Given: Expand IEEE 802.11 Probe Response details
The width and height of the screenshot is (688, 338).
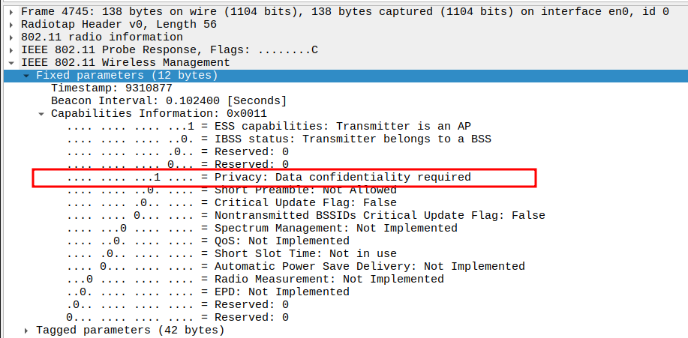Looking at the screenshot, I should pyautogui.click(x=12, y=50).
